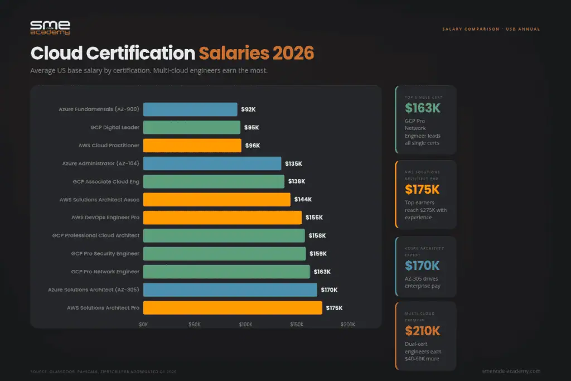
Task: Click the $159K value label
Action: (318, 253)
